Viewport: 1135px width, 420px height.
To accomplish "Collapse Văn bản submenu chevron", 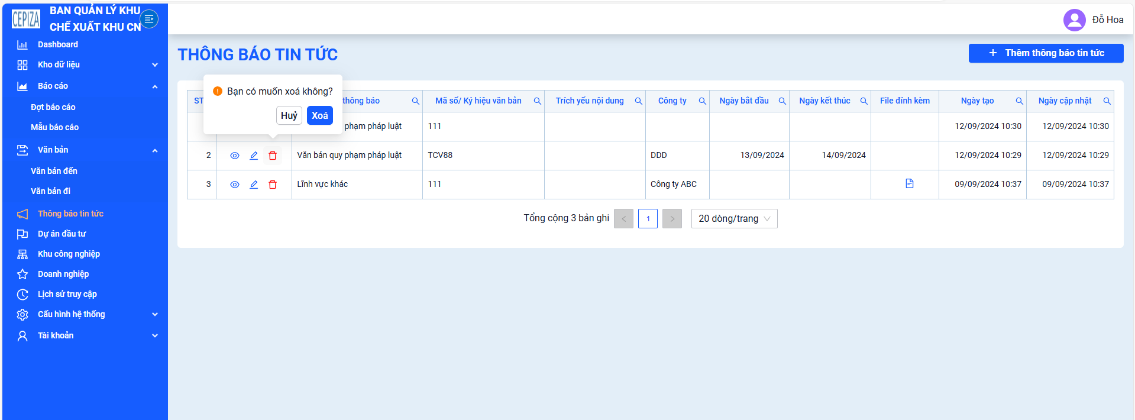I will [x=155, y=150].
